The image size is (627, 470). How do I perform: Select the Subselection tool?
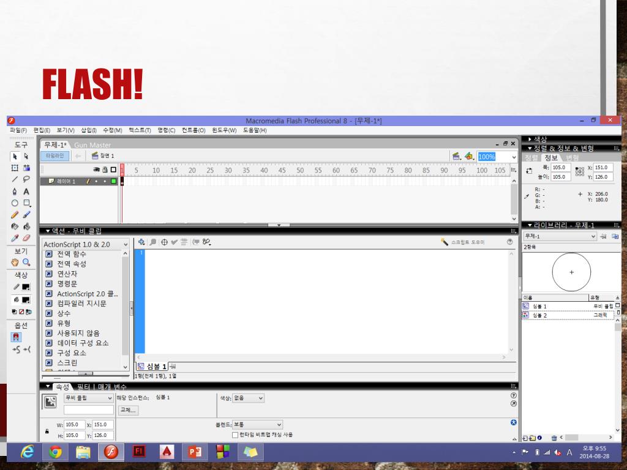[26, 156]
